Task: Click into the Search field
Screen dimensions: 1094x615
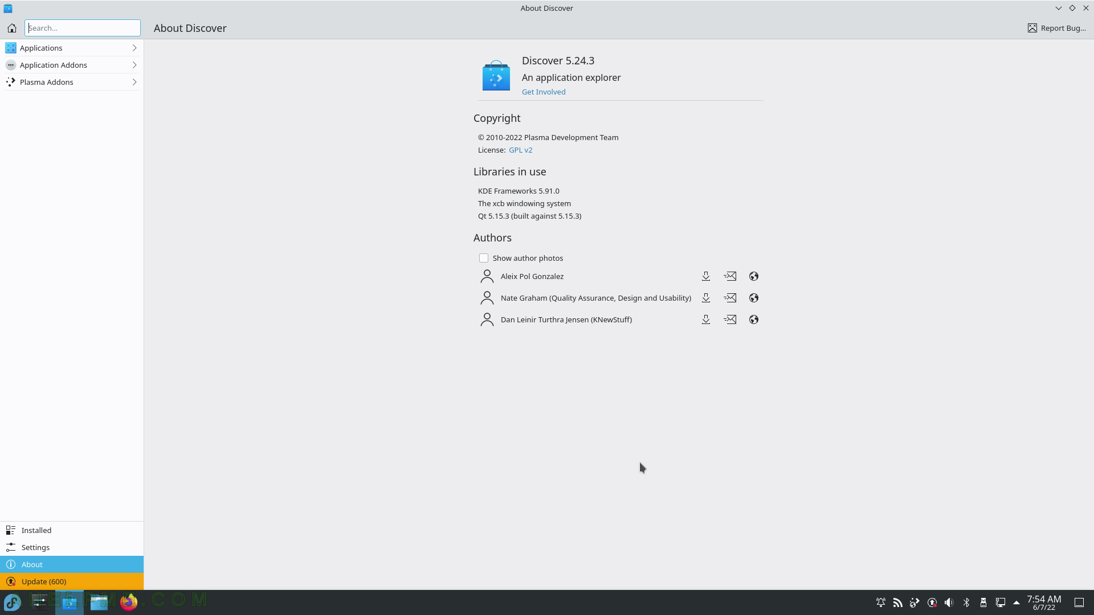Action: (x=83, y=28)
